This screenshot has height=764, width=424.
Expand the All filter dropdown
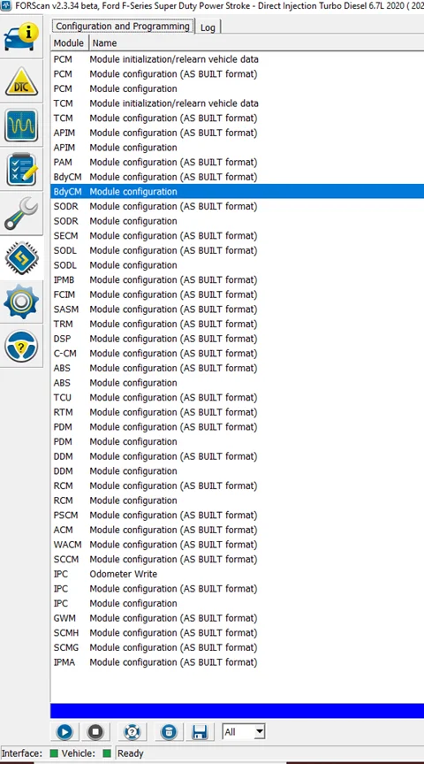point(260,731)
